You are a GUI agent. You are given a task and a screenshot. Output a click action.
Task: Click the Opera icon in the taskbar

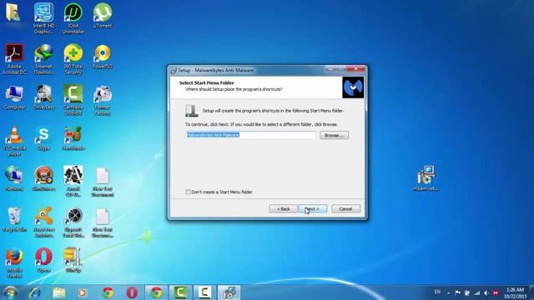pyautogui.click(x=132, y=292)
